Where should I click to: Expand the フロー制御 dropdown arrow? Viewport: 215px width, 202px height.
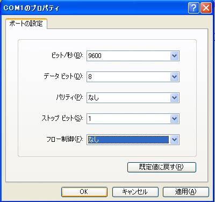174,140
